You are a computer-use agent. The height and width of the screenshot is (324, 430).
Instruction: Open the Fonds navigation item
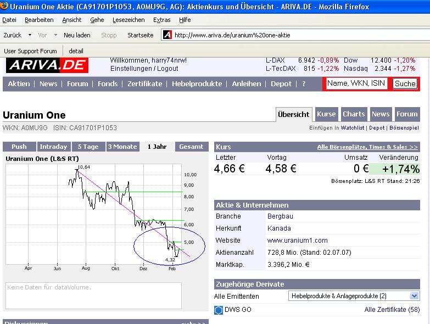(x=108, y=84)
